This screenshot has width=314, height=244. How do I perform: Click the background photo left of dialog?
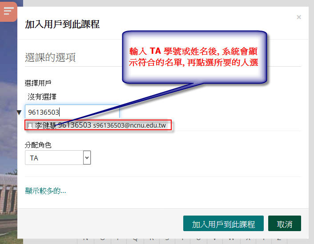[8, 133]
